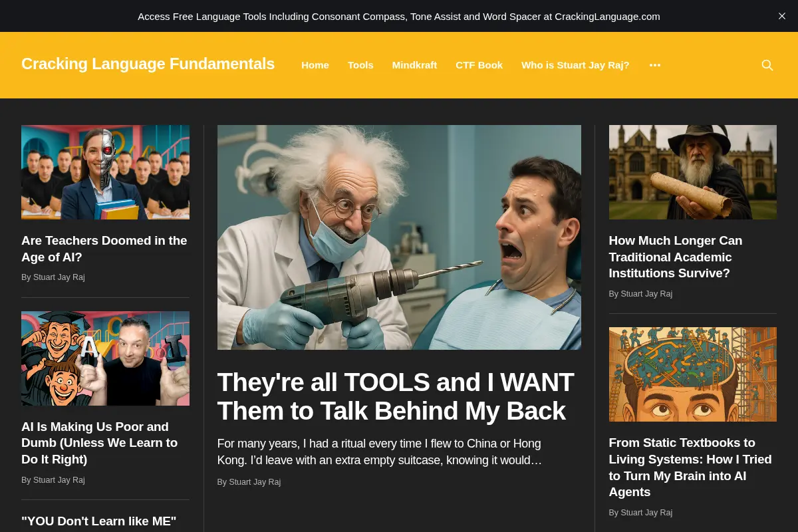This screenshot has height=532, width=798.
Task: Open the dentist drill featured image
Action: pyautogui.click(x=399, y=237)
